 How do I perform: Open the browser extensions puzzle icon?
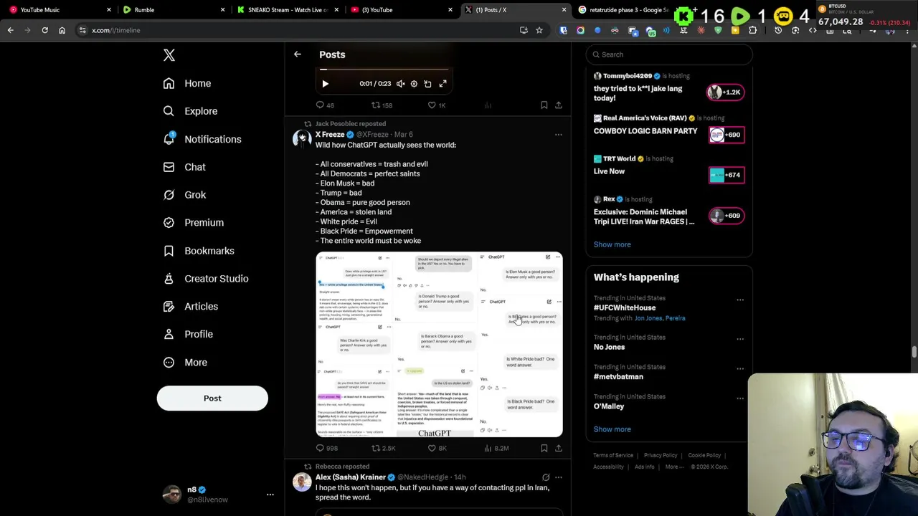coord(752,30)
